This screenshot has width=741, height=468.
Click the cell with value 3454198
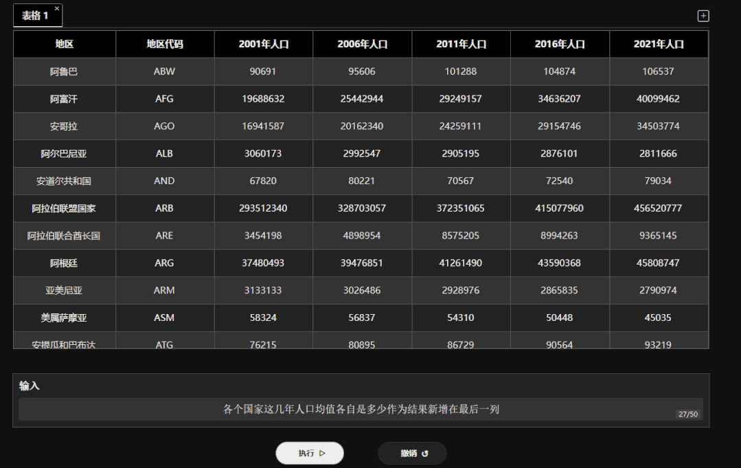[x=264, y=236]
